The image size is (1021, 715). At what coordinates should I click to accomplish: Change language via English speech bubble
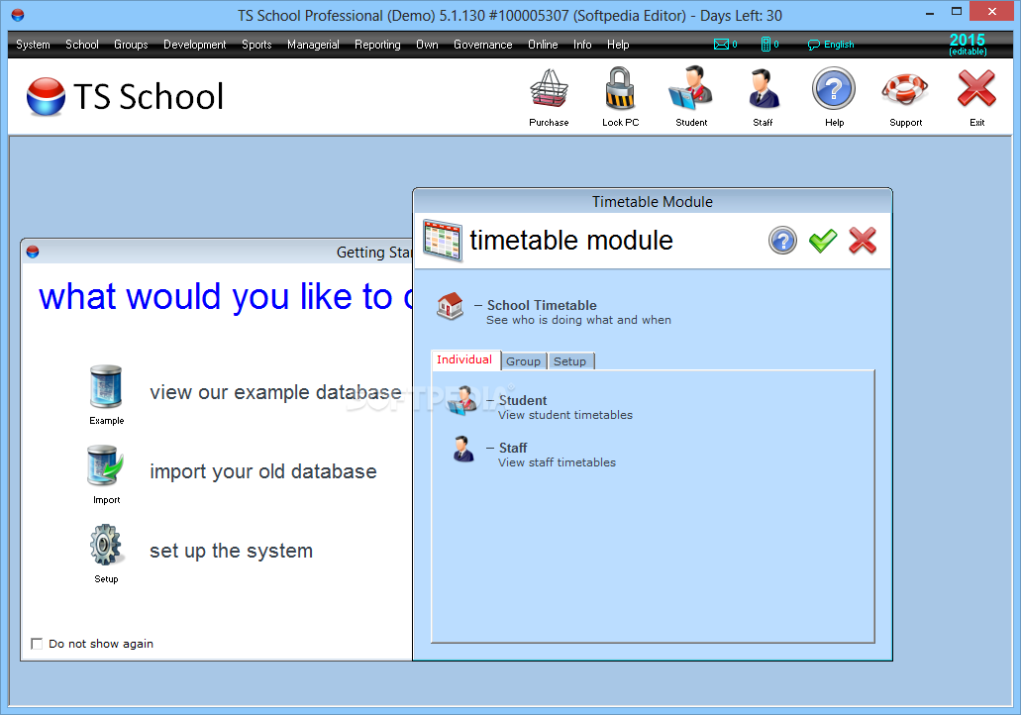(x=831, y=45)
